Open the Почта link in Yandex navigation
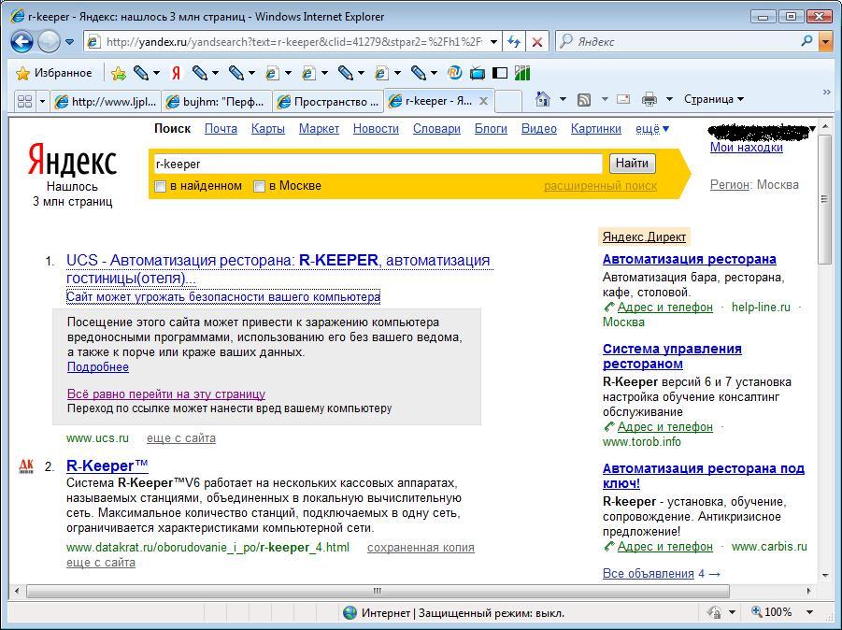 tap(221, 128)
